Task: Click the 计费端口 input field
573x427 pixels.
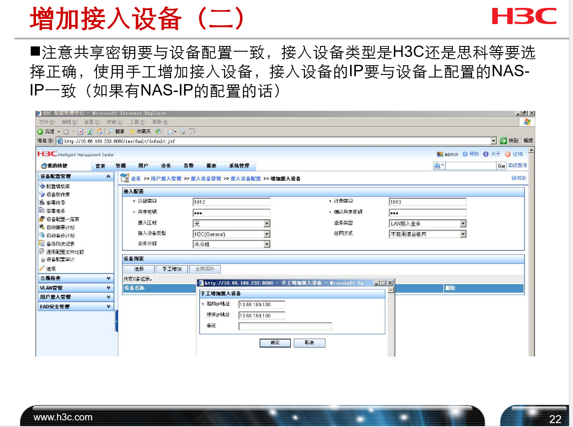Action: tap(428, 202)
